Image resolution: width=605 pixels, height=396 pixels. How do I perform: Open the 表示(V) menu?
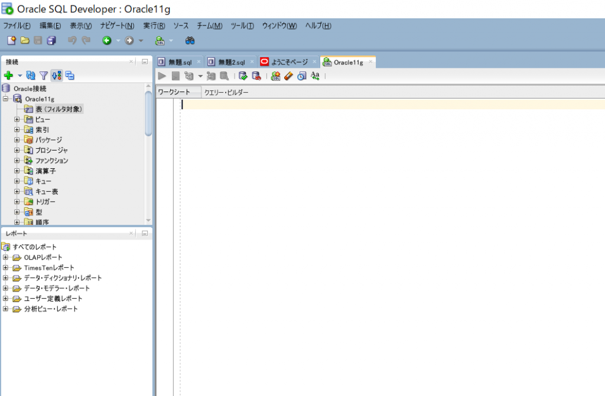80,26
